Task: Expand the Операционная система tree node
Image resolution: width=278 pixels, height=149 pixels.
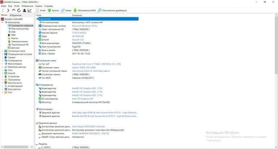Action: (2, 54)
